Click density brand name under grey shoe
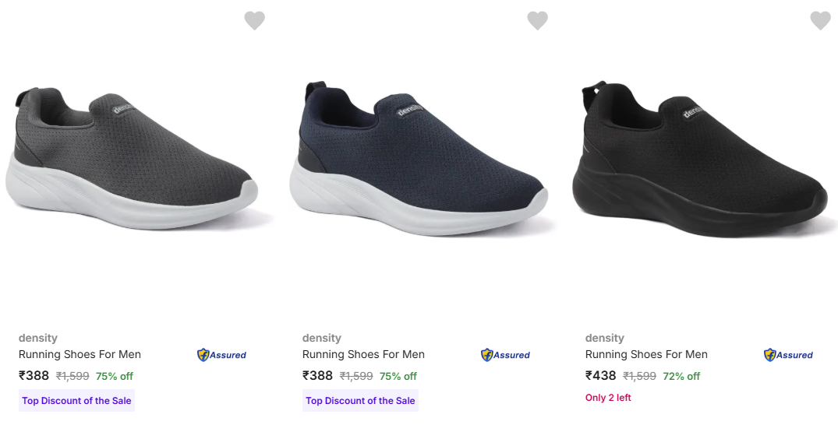Image resolution: width=838 pixels, height=425 pixels. point(38,338)
